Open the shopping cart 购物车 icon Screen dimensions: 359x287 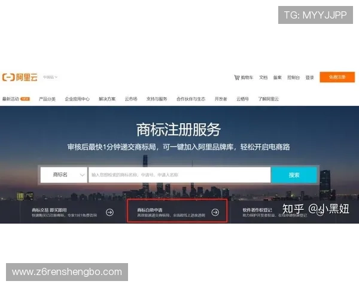coord(237,78)
